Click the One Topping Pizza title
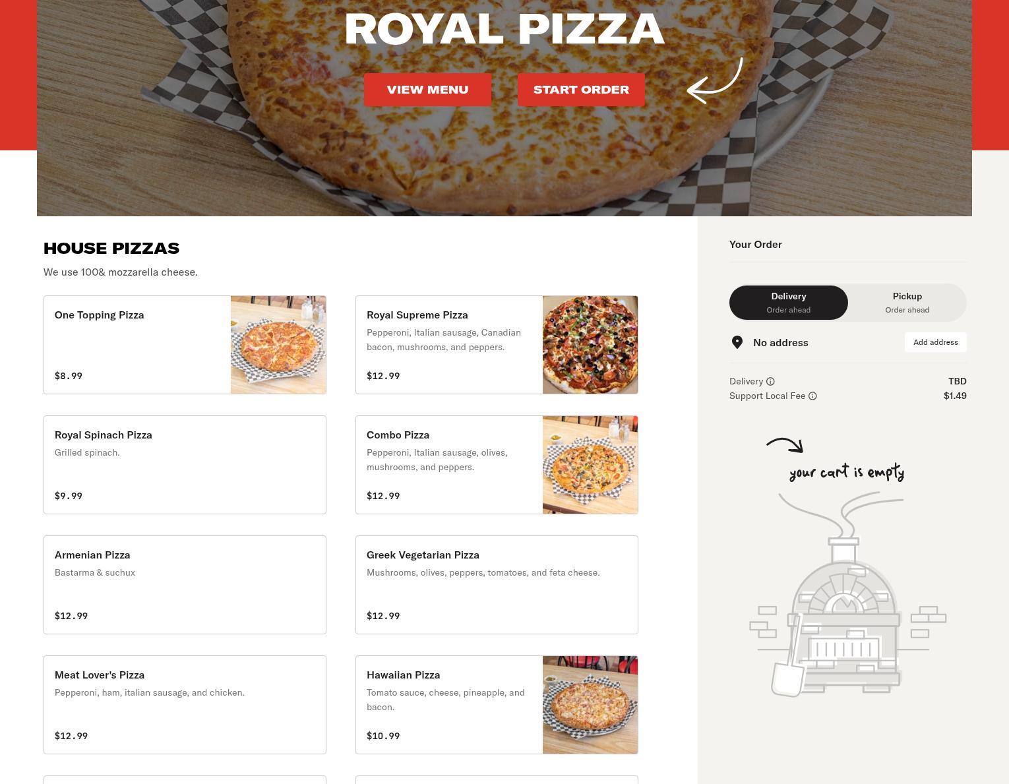Image resolution: width=1009 pixels, height=784 pixels. point(99,315)
